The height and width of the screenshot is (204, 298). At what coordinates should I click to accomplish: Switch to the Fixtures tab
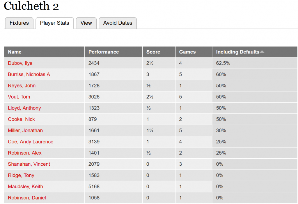(19, 23)
